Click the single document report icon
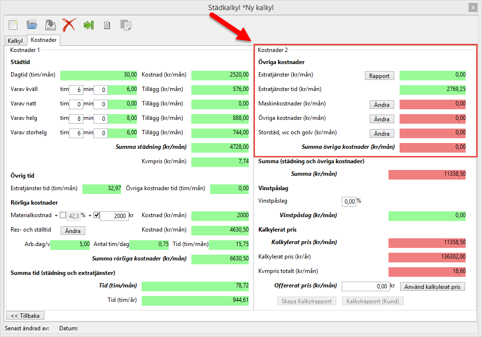 point(107,25)
